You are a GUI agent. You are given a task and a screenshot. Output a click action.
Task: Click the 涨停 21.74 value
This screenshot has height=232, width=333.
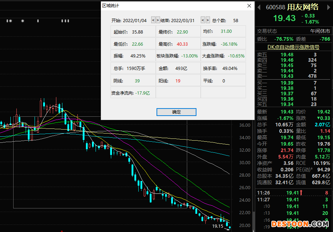pos(287,150)
